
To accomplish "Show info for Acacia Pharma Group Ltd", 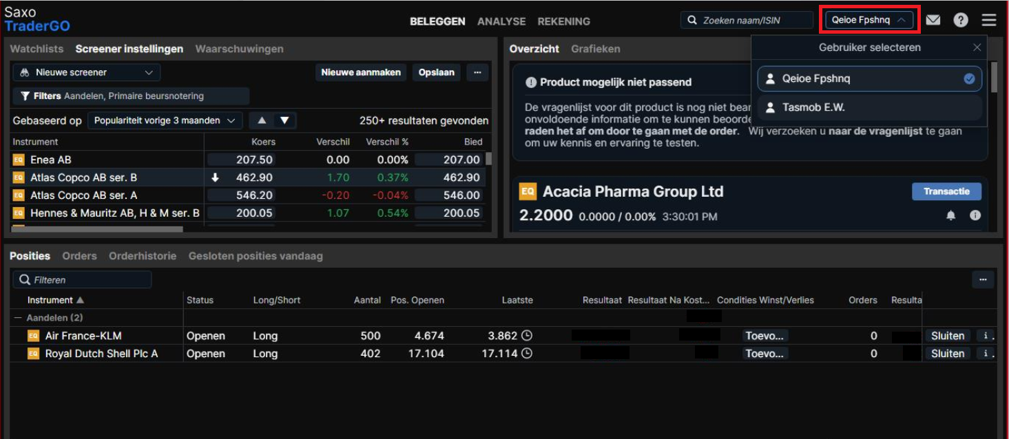I will click(x=975, y=215).
